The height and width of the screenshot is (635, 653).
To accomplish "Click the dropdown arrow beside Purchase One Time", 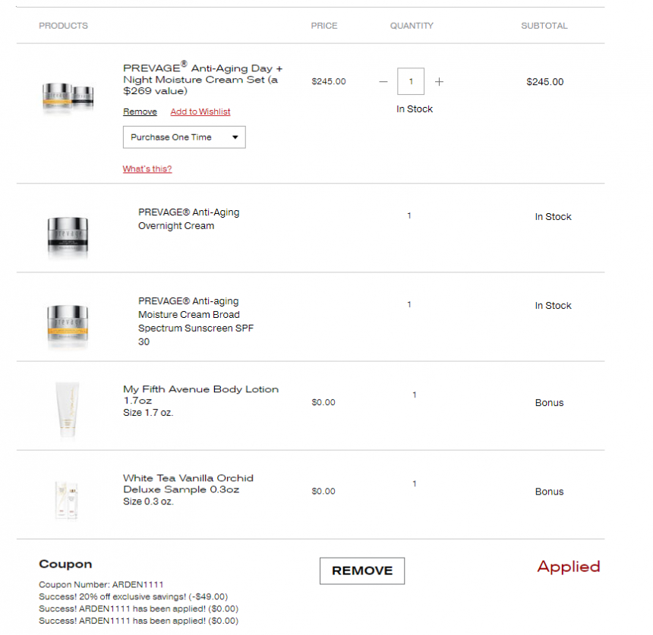I will (235, 137).
